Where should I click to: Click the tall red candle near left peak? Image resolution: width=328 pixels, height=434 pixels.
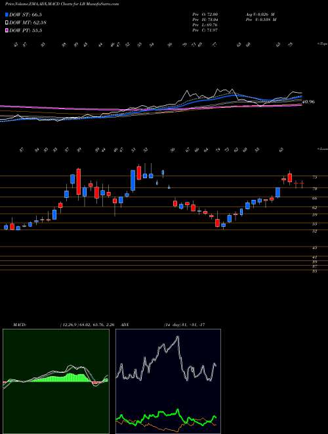point(79,181)
